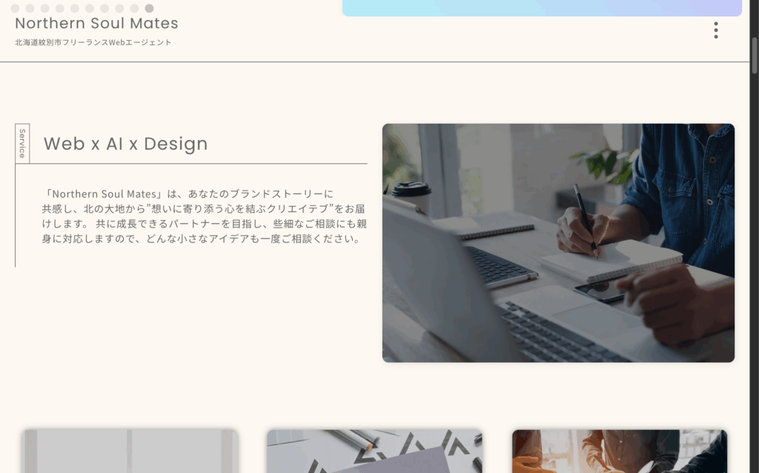Image resolution: width=759 pixels, height=473 pixels.
Task: Open the laptop and notebook hero photo
Action: [x=558, y=242]
